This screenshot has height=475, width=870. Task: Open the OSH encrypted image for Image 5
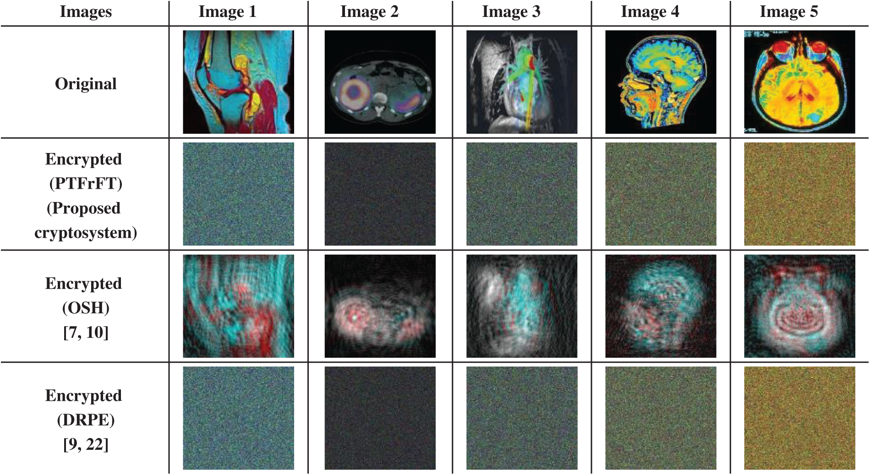[x=799, y=306]
